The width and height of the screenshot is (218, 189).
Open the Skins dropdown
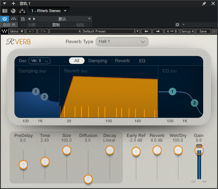pyautogui.click(x=17, y=31)
